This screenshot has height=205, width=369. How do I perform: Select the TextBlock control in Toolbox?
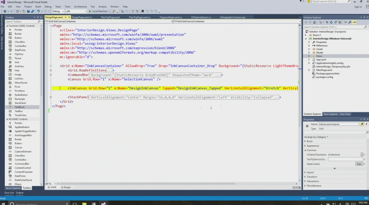point(19,107)
